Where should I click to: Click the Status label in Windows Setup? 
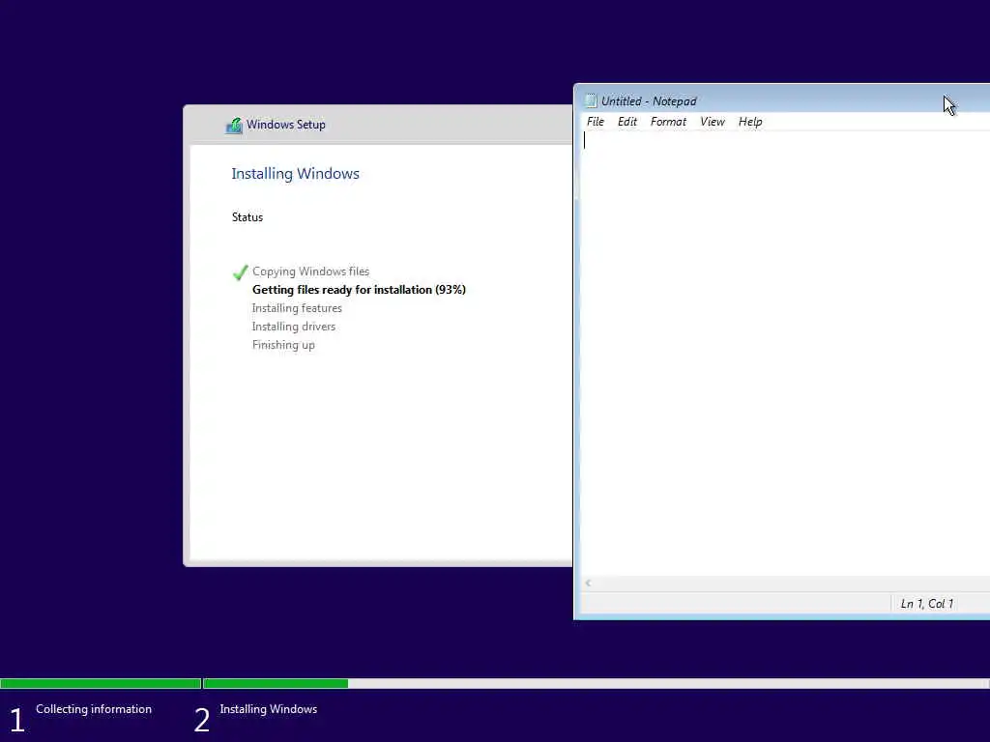click(247, 217)
